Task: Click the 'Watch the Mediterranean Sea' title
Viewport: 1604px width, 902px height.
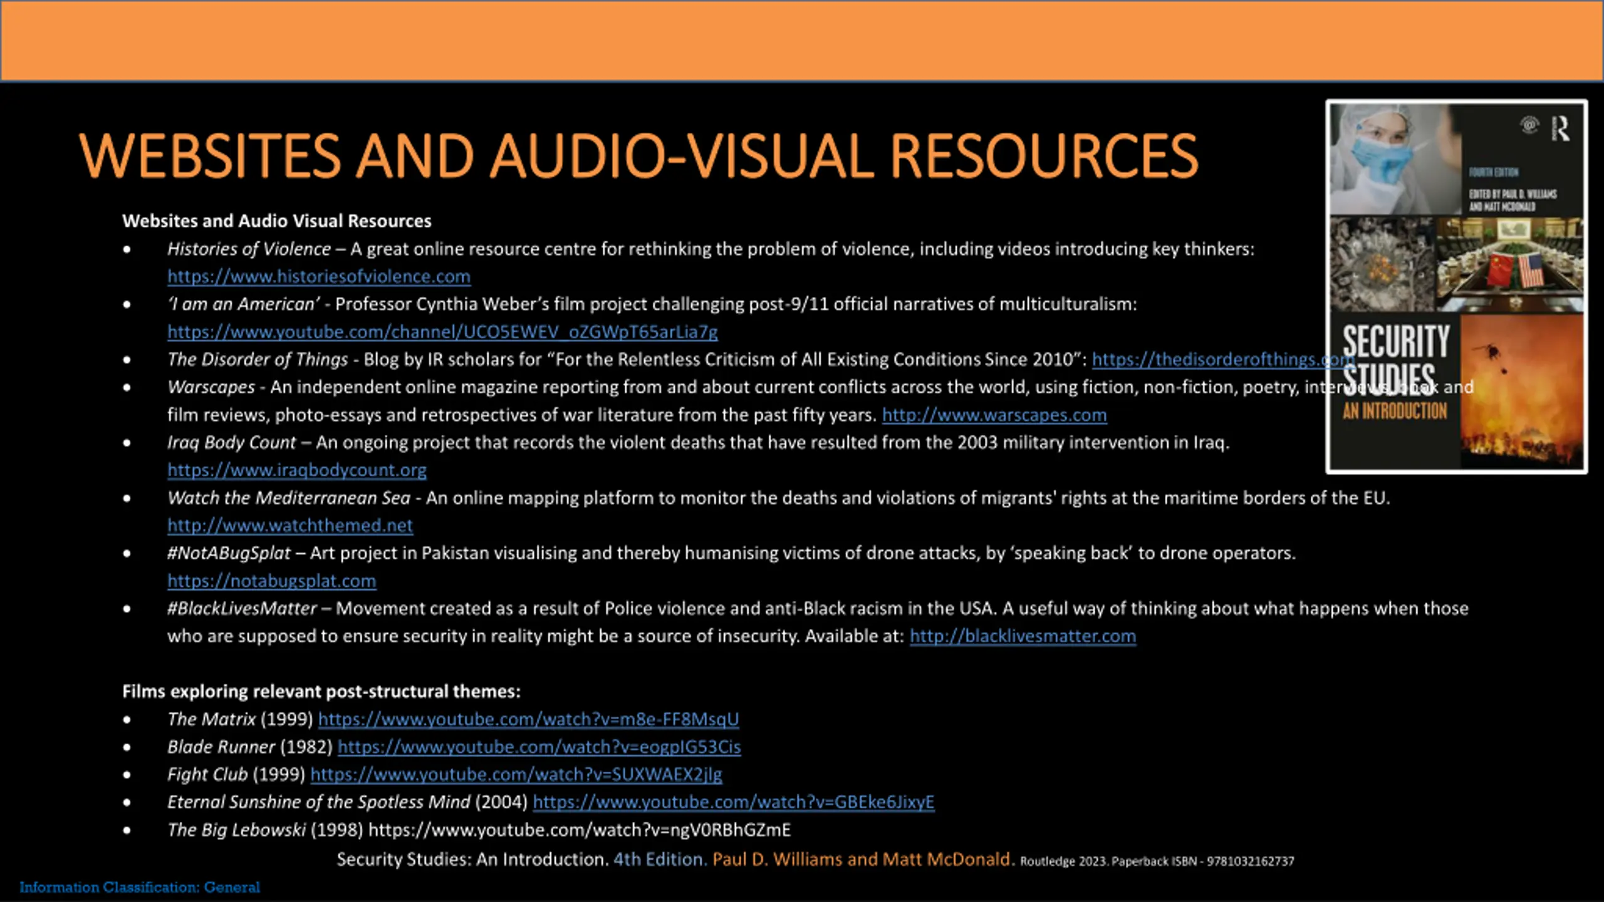Action: click(289, 497)
